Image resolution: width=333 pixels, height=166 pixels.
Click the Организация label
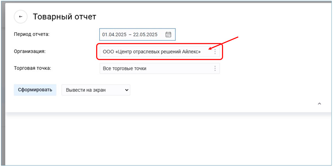click(x=30, y=51)
